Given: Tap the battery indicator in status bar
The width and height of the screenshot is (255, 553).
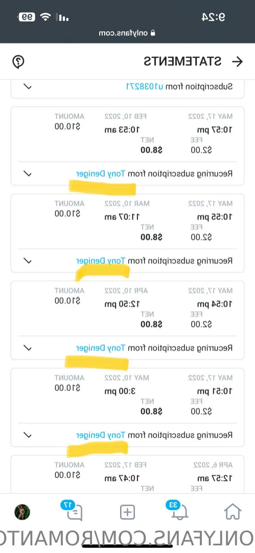Looking at the screenshot, I should point(27,16).
